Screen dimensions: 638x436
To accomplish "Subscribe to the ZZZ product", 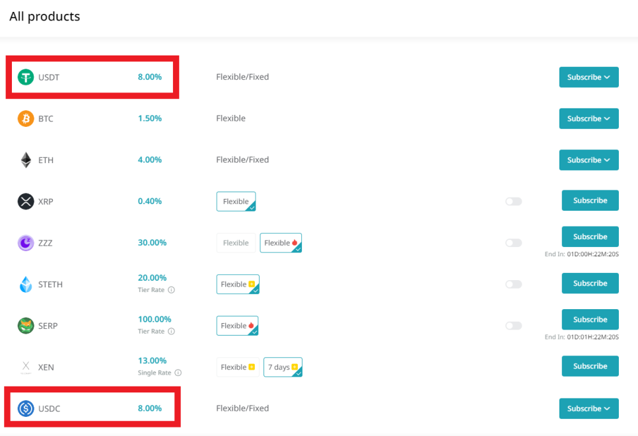I will [590, 236].
